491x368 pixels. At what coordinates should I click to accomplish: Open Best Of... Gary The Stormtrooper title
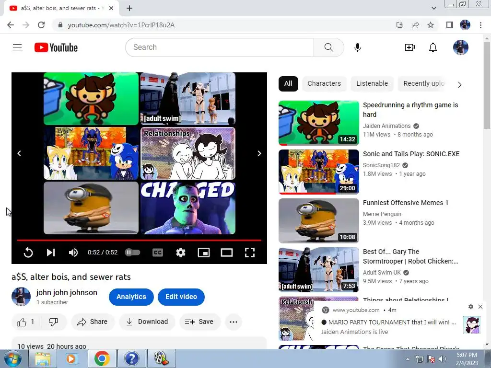click(x=410, y=256)
